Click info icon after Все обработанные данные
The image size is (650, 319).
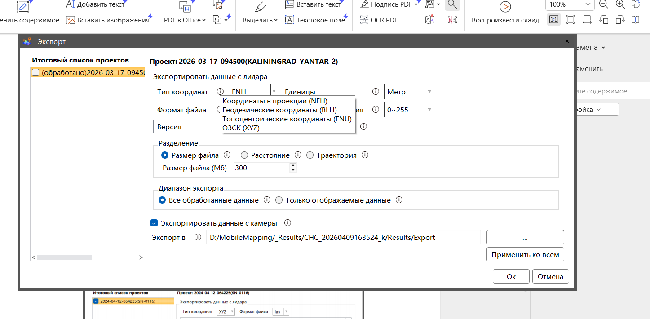267,200
